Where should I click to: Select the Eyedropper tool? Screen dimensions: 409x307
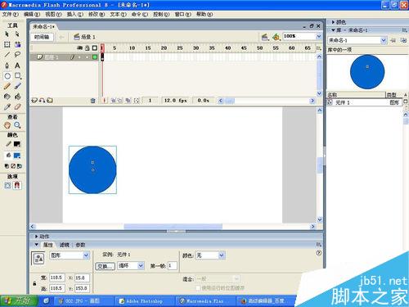click(7, 106)
